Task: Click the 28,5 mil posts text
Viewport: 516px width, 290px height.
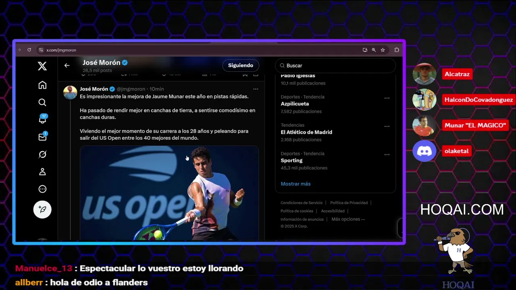Action: pos(97,70)
